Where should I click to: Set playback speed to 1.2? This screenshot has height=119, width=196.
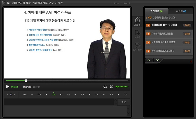68,95
